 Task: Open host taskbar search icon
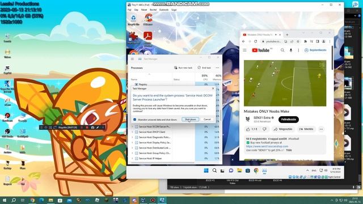pyautogui.click(x=14, y=200)
